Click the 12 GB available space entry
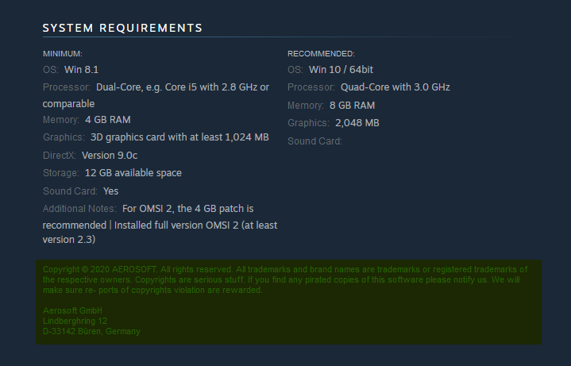 133,173
